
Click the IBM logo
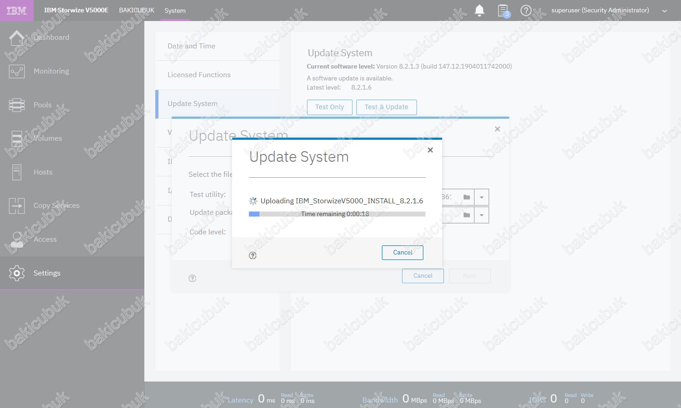(17, 11)
